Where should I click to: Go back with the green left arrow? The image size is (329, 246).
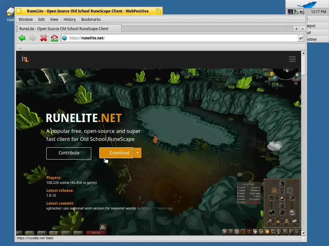tap(22, 38)
